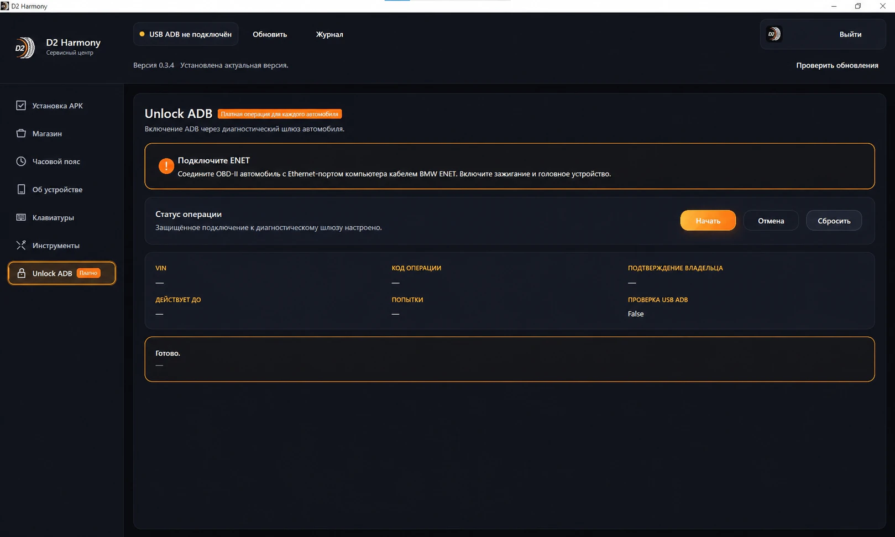Click the ENET cable connection instruction text
The image size is (895, 537).
click(394, 174)
